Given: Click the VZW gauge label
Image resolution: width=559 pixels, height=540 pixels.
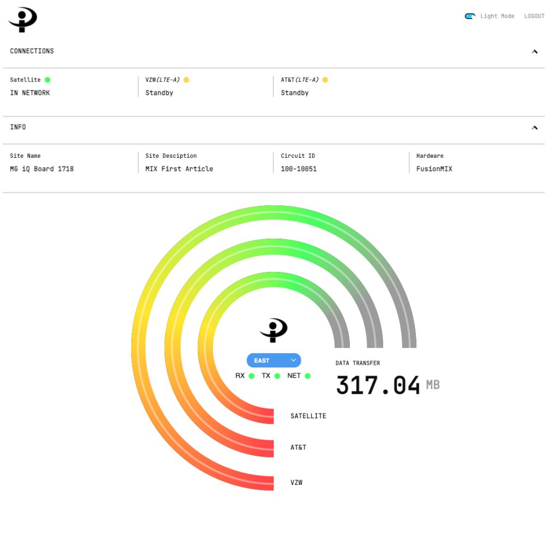Looking at the screenshot, I should click(296, 482).
